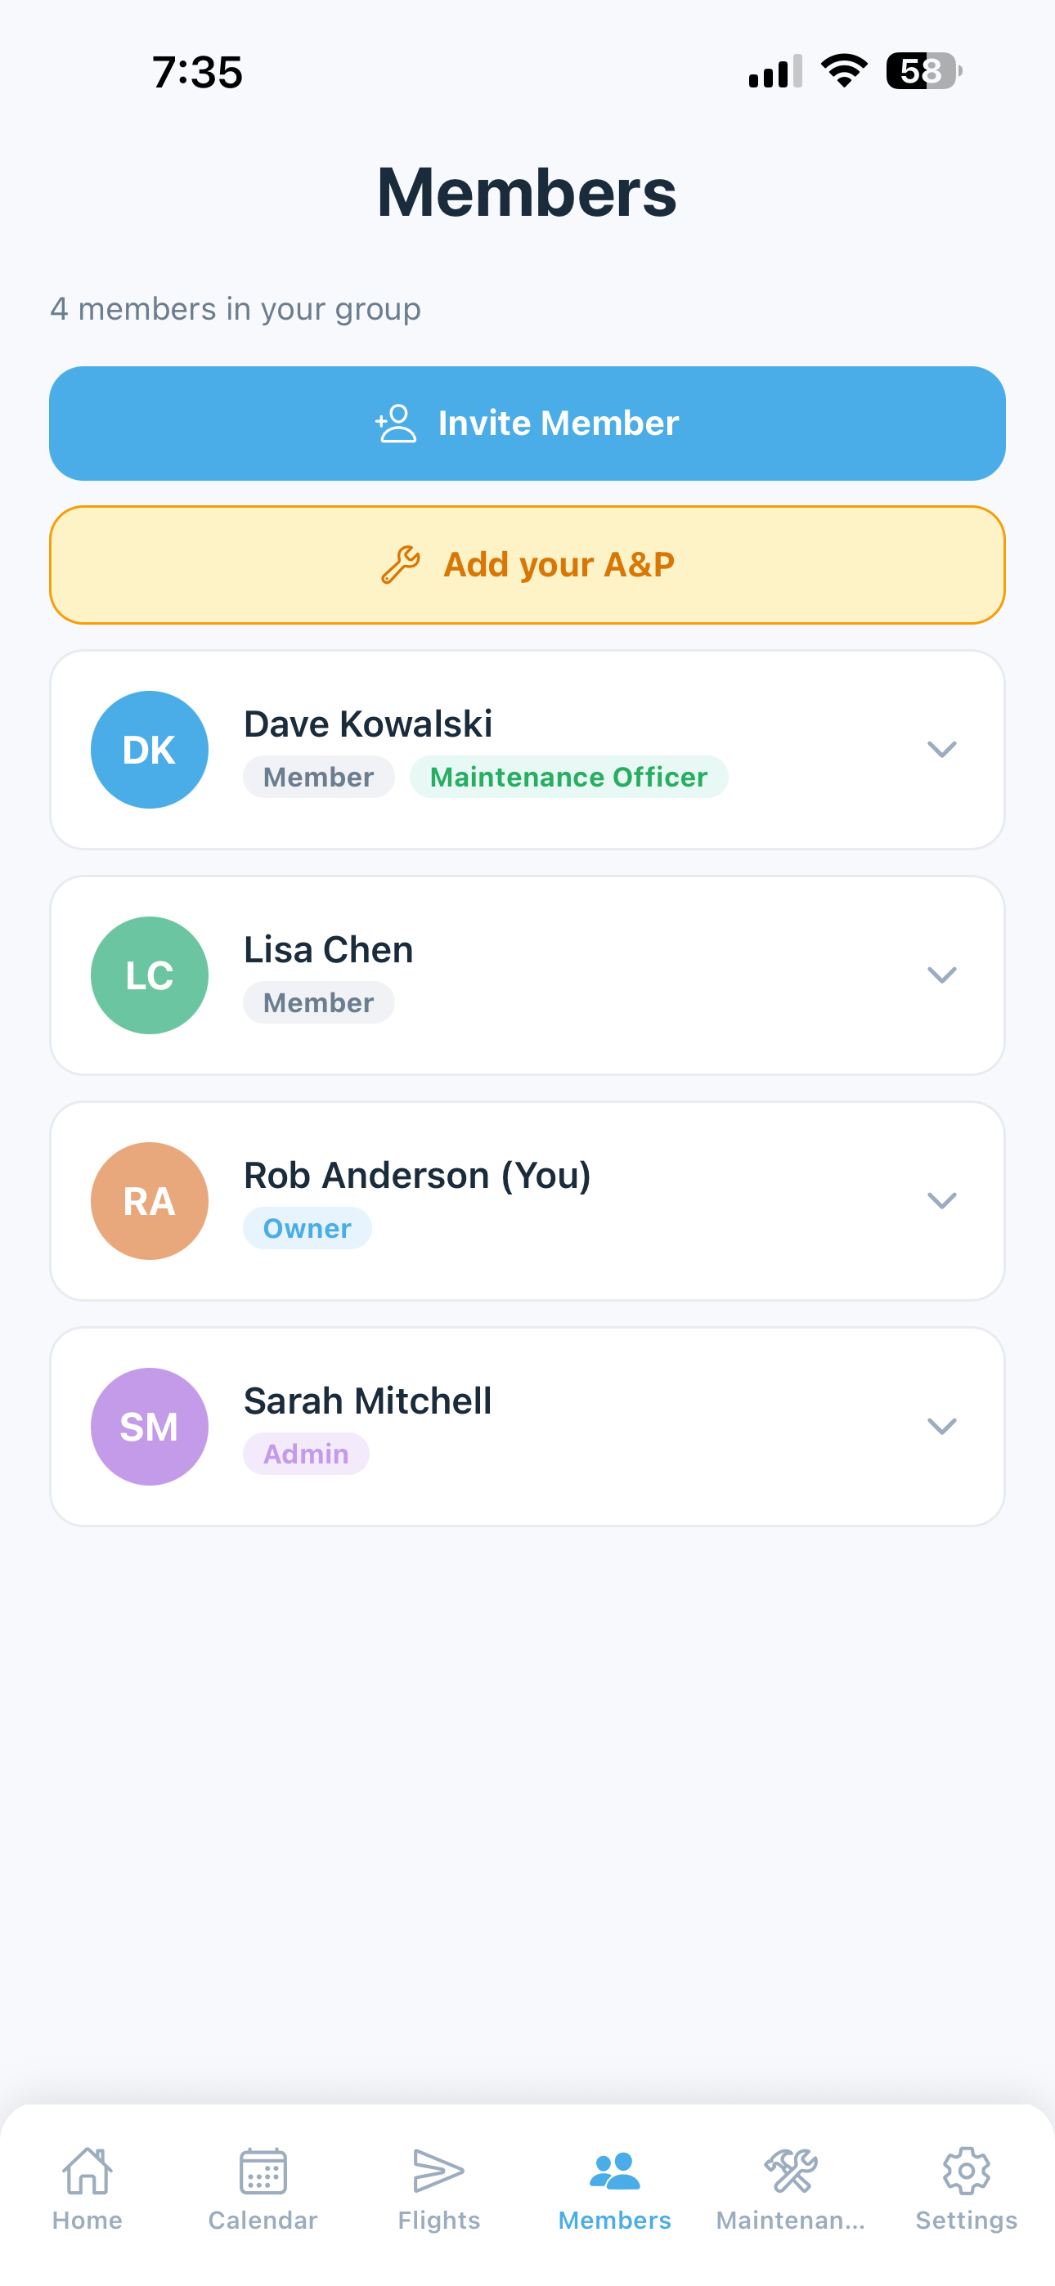Click the wrench icon on Add your A&P
Viewport: 1055px width, 2286px height.
[405, 563]
